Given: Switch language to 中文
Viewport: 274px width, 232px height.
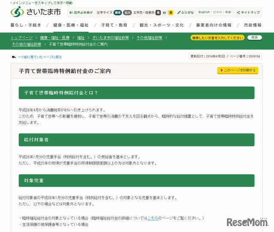Looking at the screenshot, I should (x=228, y=12).
